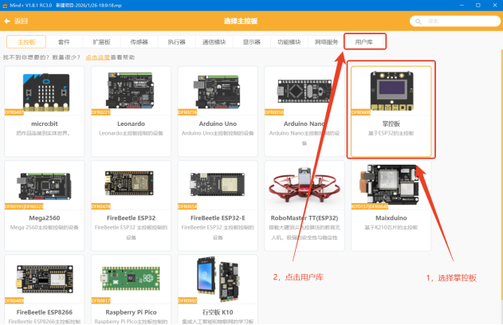503x325 pixels.
Task: Click the Maixduino title text
Action: point(391,218)
